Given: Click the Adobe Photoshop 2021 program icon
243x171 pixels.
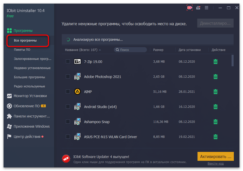Looking at the screenshot, I should [77, 77].
